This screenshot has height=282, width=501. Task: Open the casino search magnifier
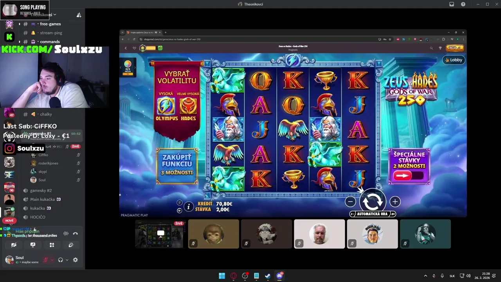click(431, 48)
